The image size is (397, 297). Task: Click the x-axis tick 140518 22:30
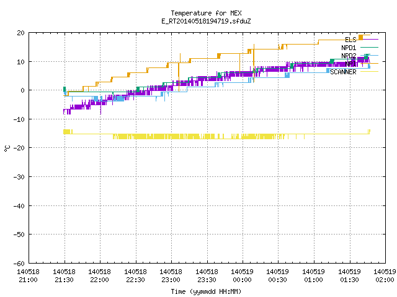point(135,275)
